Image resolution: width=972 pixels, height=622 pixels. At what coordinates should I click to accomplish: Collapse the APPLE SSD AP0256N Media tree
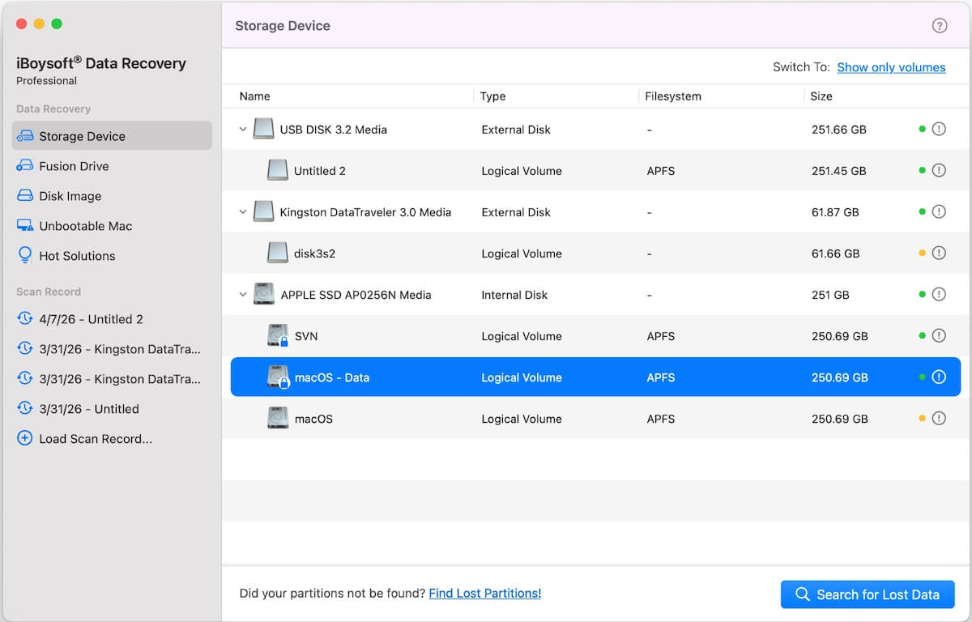click(243, 295)
